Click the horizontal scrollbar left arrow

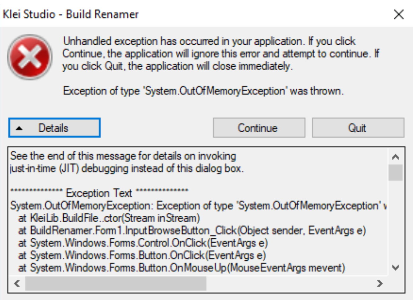[17, 283]
